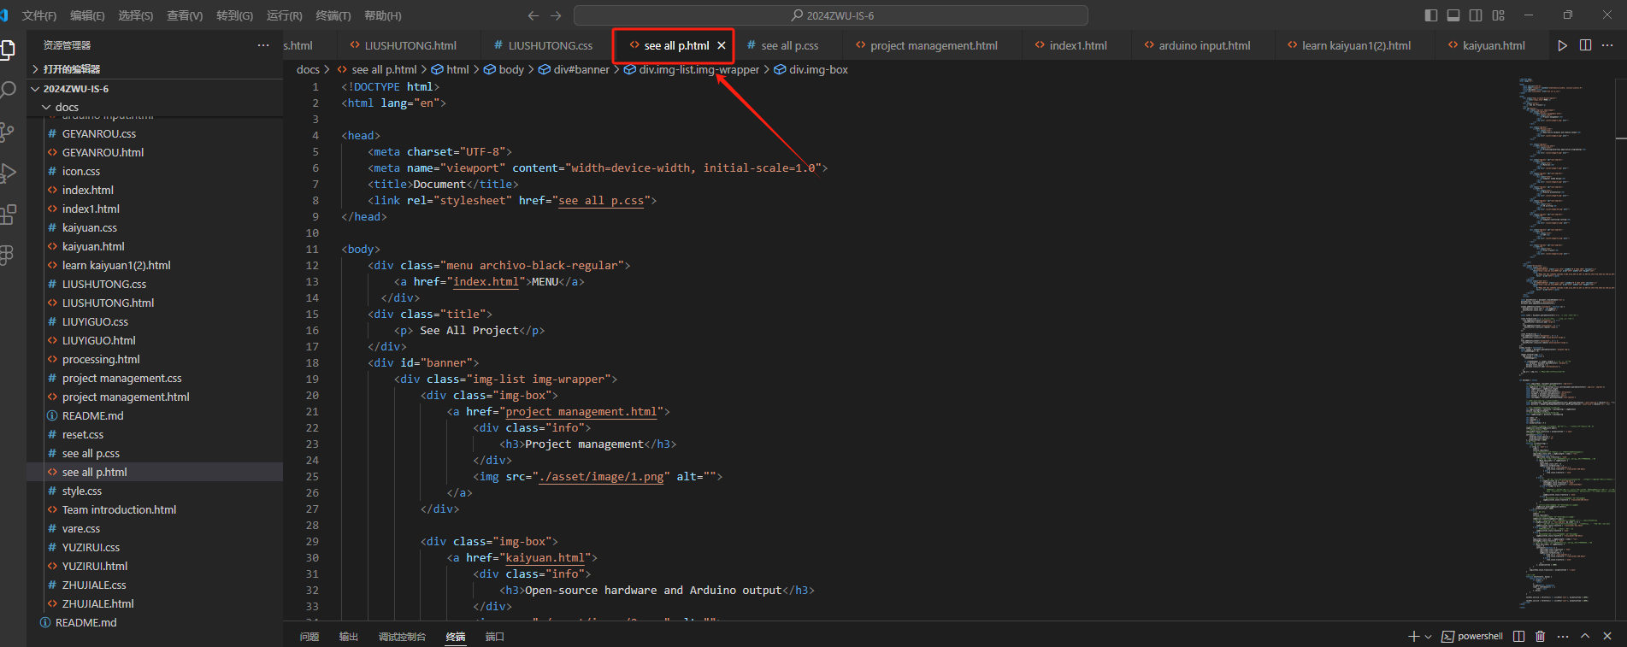This screenshot has width=1627, height=647.
Task: Open the Source Control view
Action: tap(8, 132)
